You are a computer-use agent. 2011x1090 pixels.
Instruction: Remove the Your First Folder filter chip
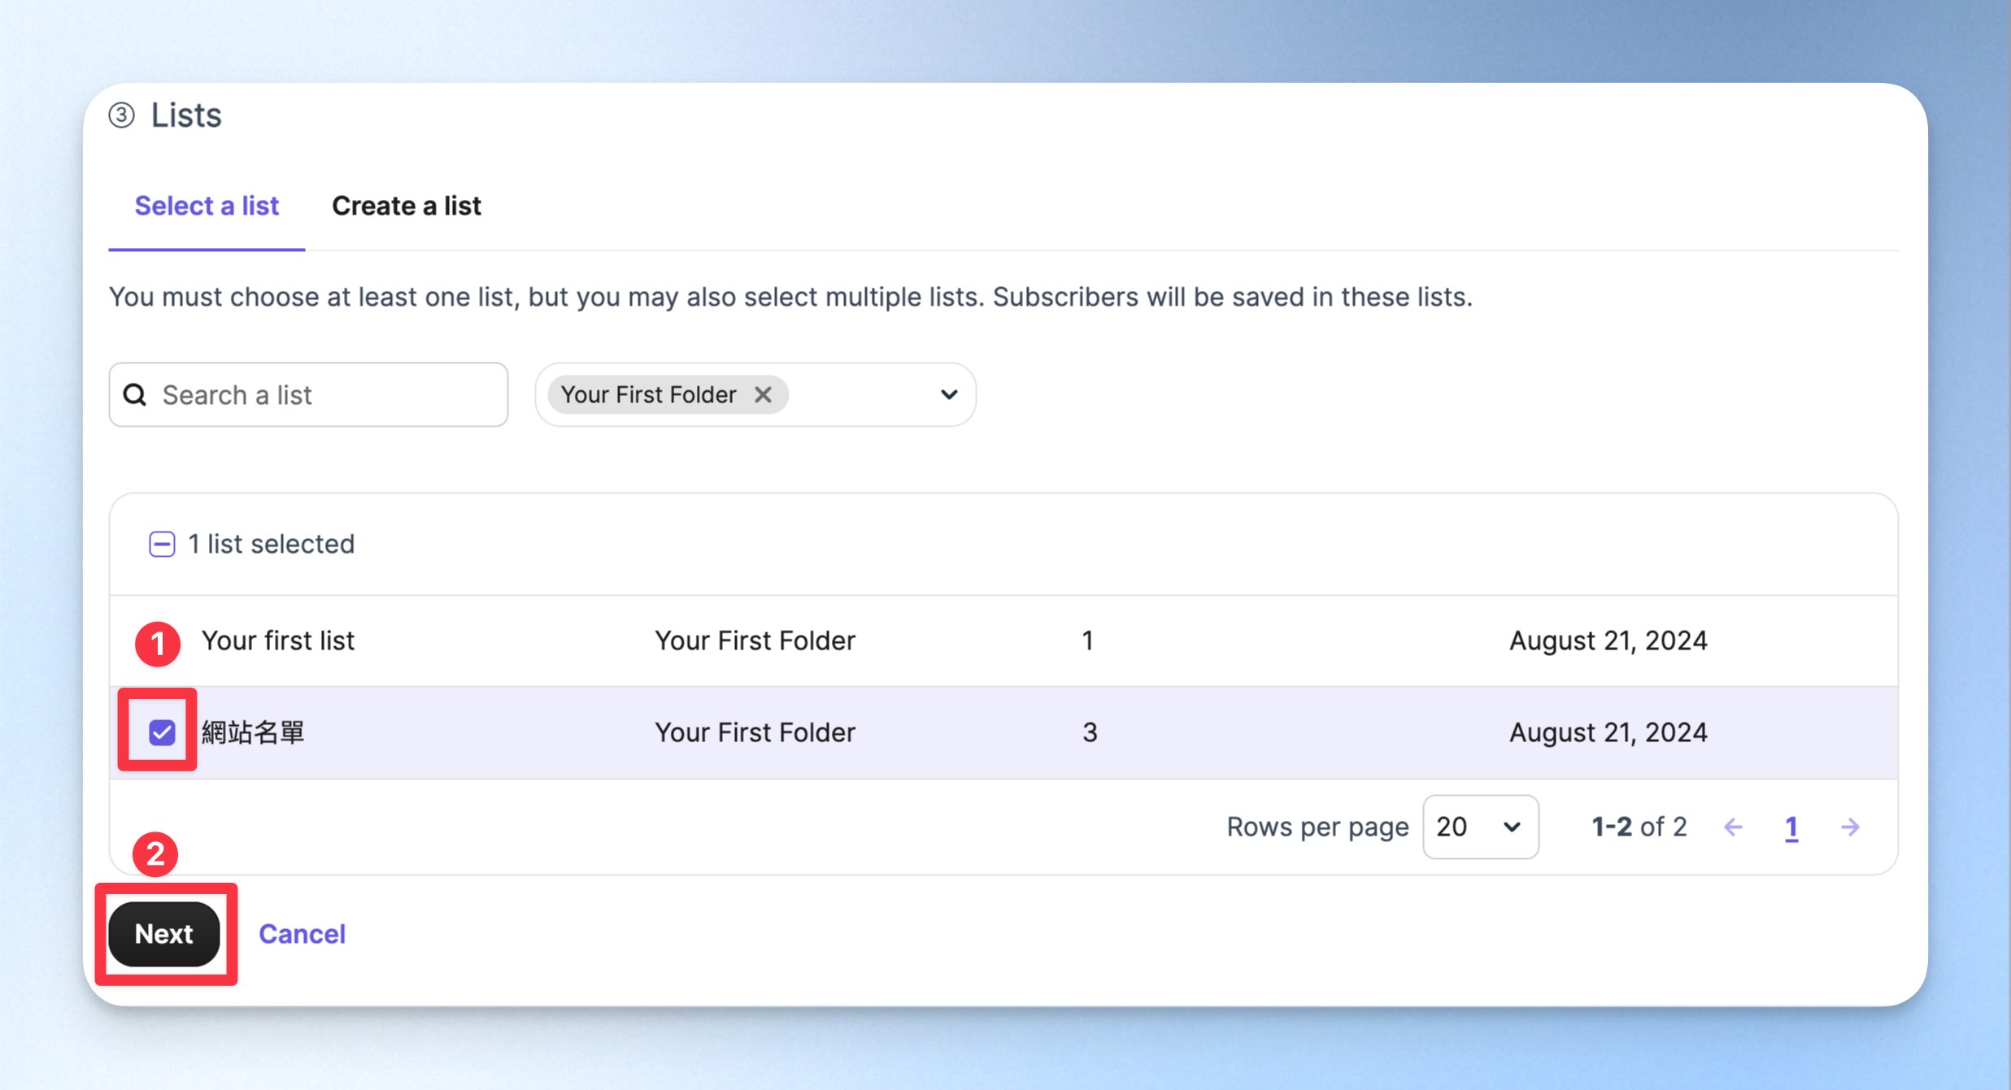click(x=763, y=395)
